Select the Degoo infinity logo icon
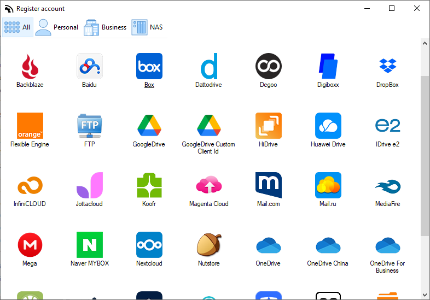 pos(269,66)
